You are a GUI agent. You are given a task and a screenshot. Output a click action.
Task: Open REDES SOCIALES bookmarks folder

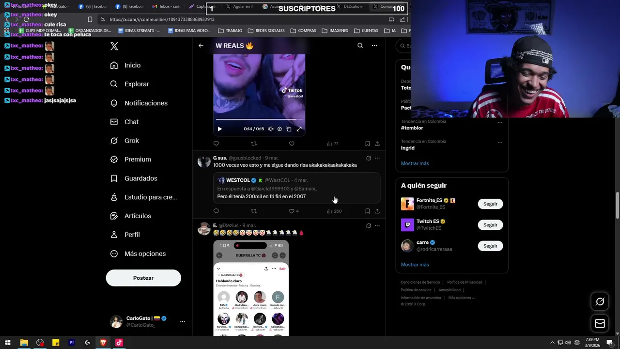click(266, 31)
